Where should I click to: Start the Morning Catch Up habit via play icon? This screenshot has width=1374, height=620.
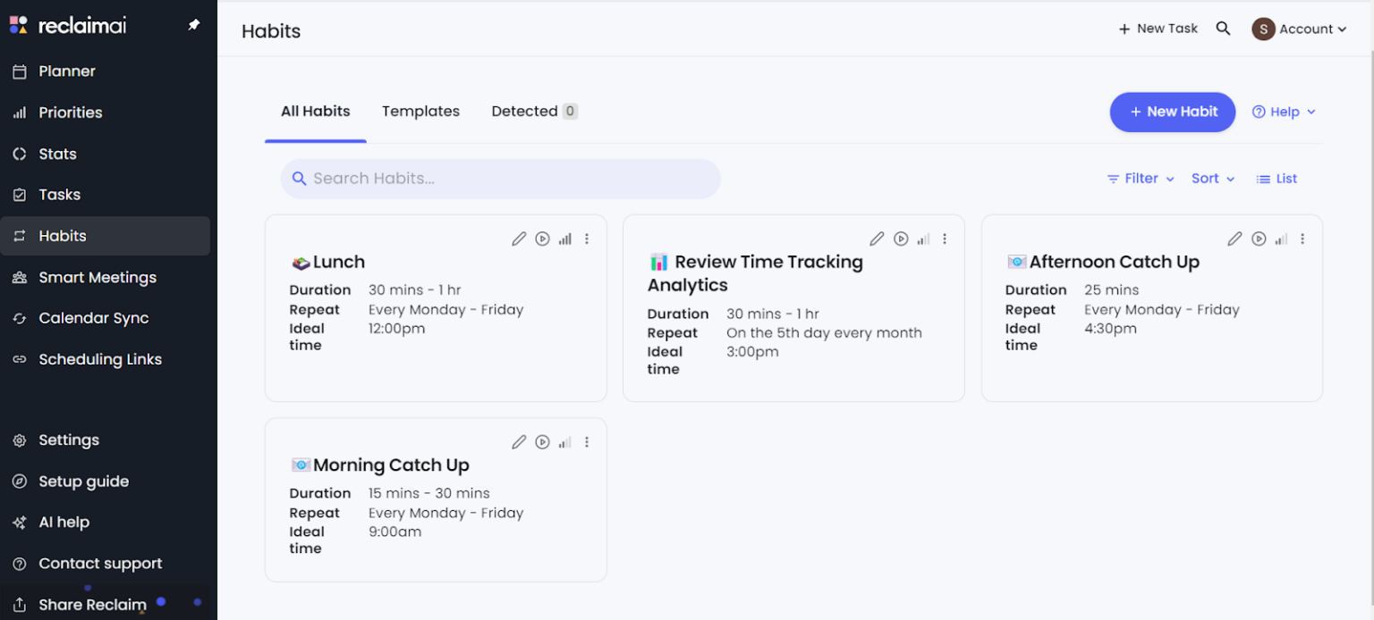542,441
